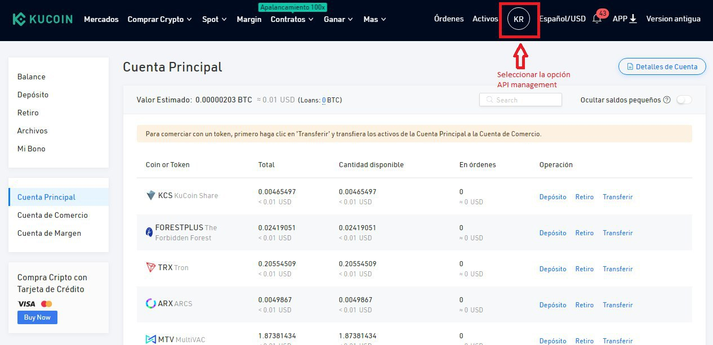This screenshot has width=713, height=345.
Task: Open the Margin menu item
Action: point(249,19)
